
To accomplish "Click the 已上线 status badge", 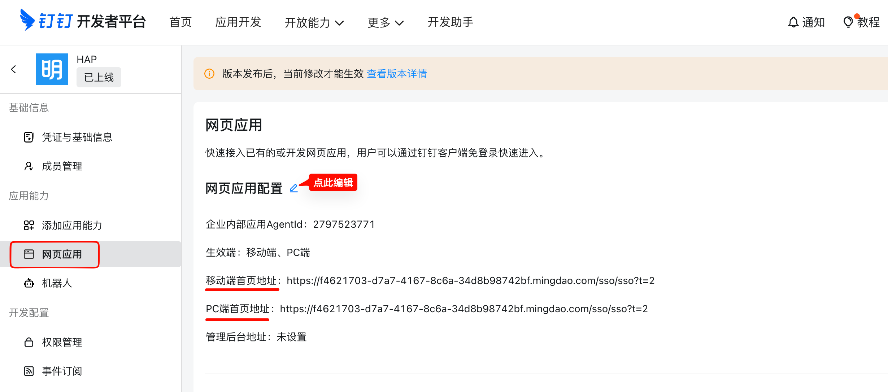I will 99,77.
